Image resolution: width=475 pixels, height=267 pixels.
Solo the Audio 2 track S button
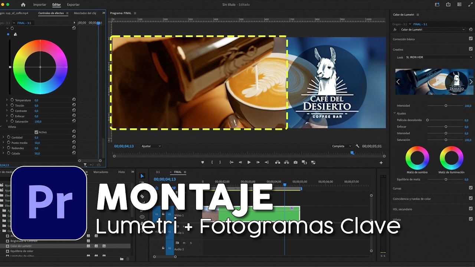coord(191,243)
